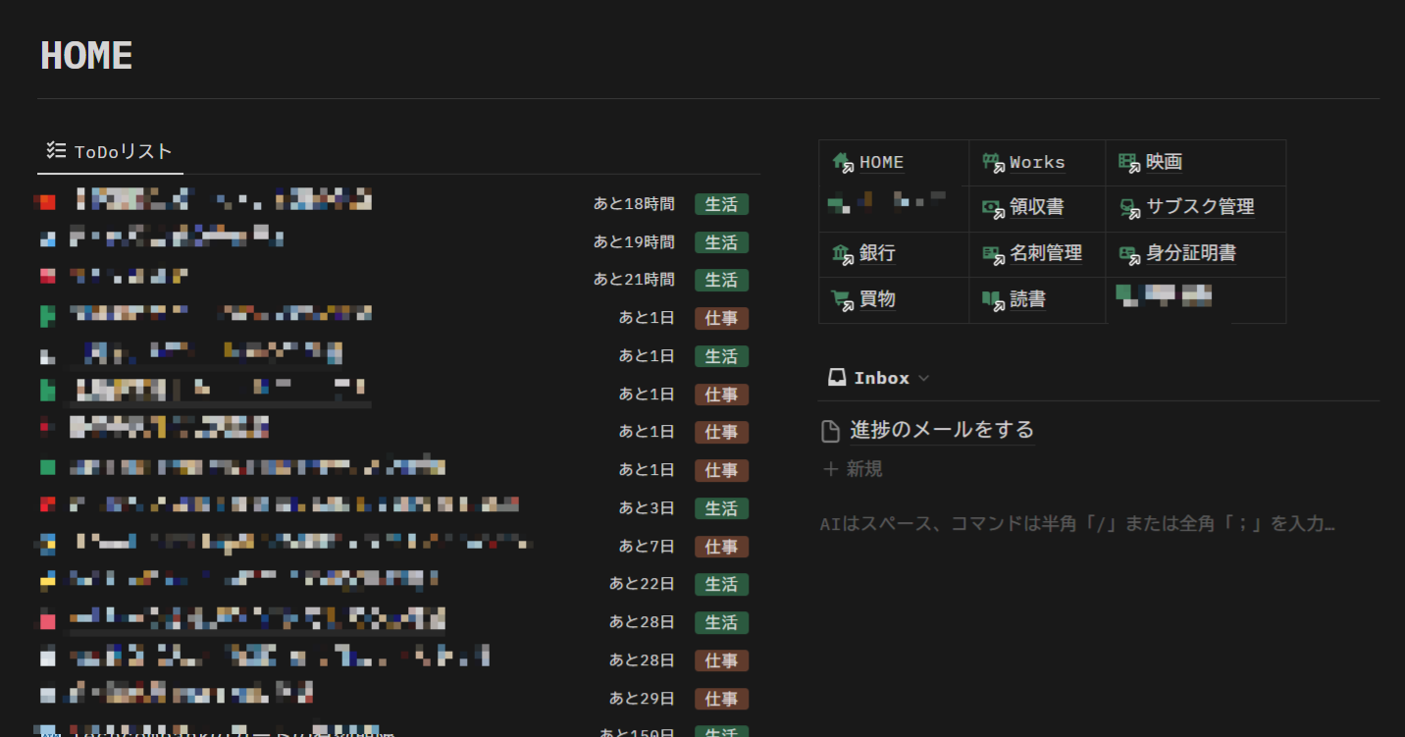
Task: Click the 身分証明書 ID icon
Action: coord(1129,254)
